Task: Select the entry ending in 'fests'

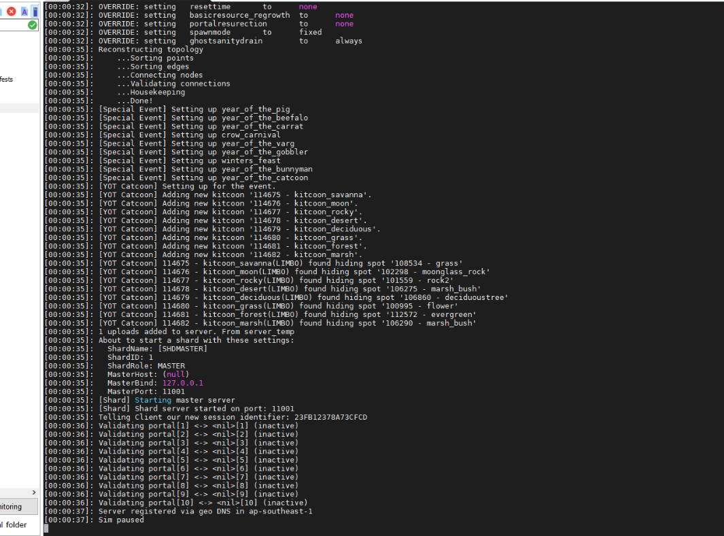Action: (6, 80)
